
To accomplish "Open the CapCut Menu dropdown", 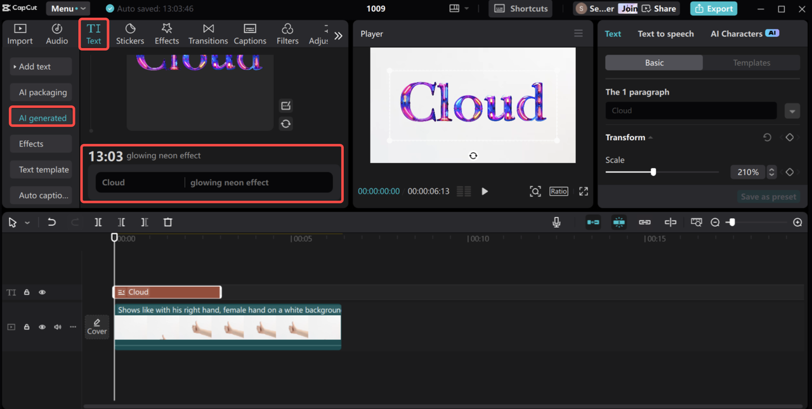I will click(x=67, y=9).
